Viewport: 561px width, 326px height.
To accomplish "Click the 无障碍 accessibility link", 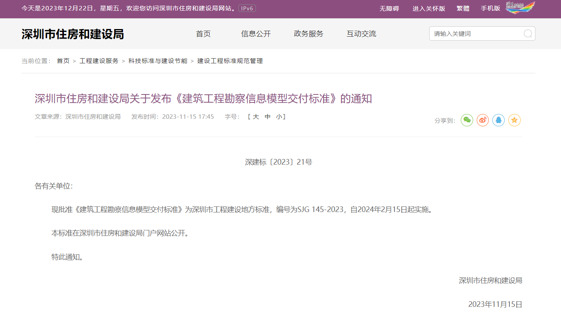I will [x=389, y=8].
